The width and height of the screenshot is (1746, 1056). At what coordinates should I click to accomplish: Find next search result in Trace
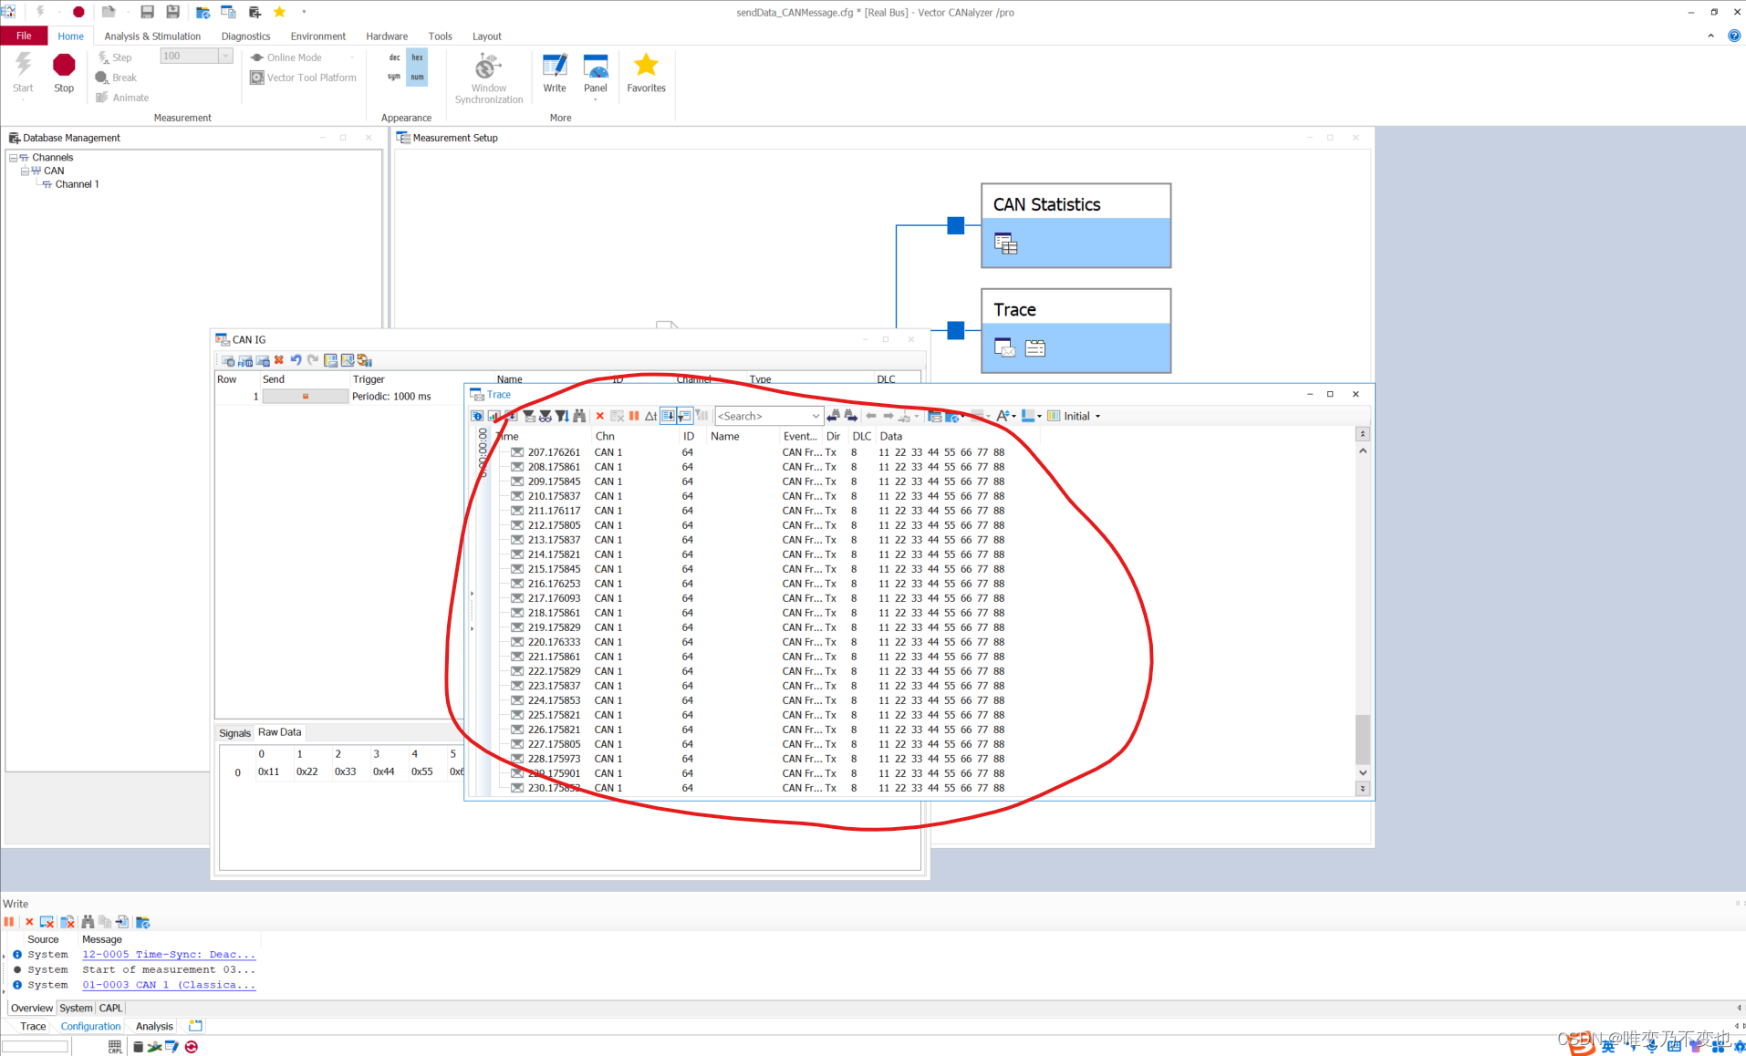850,416
